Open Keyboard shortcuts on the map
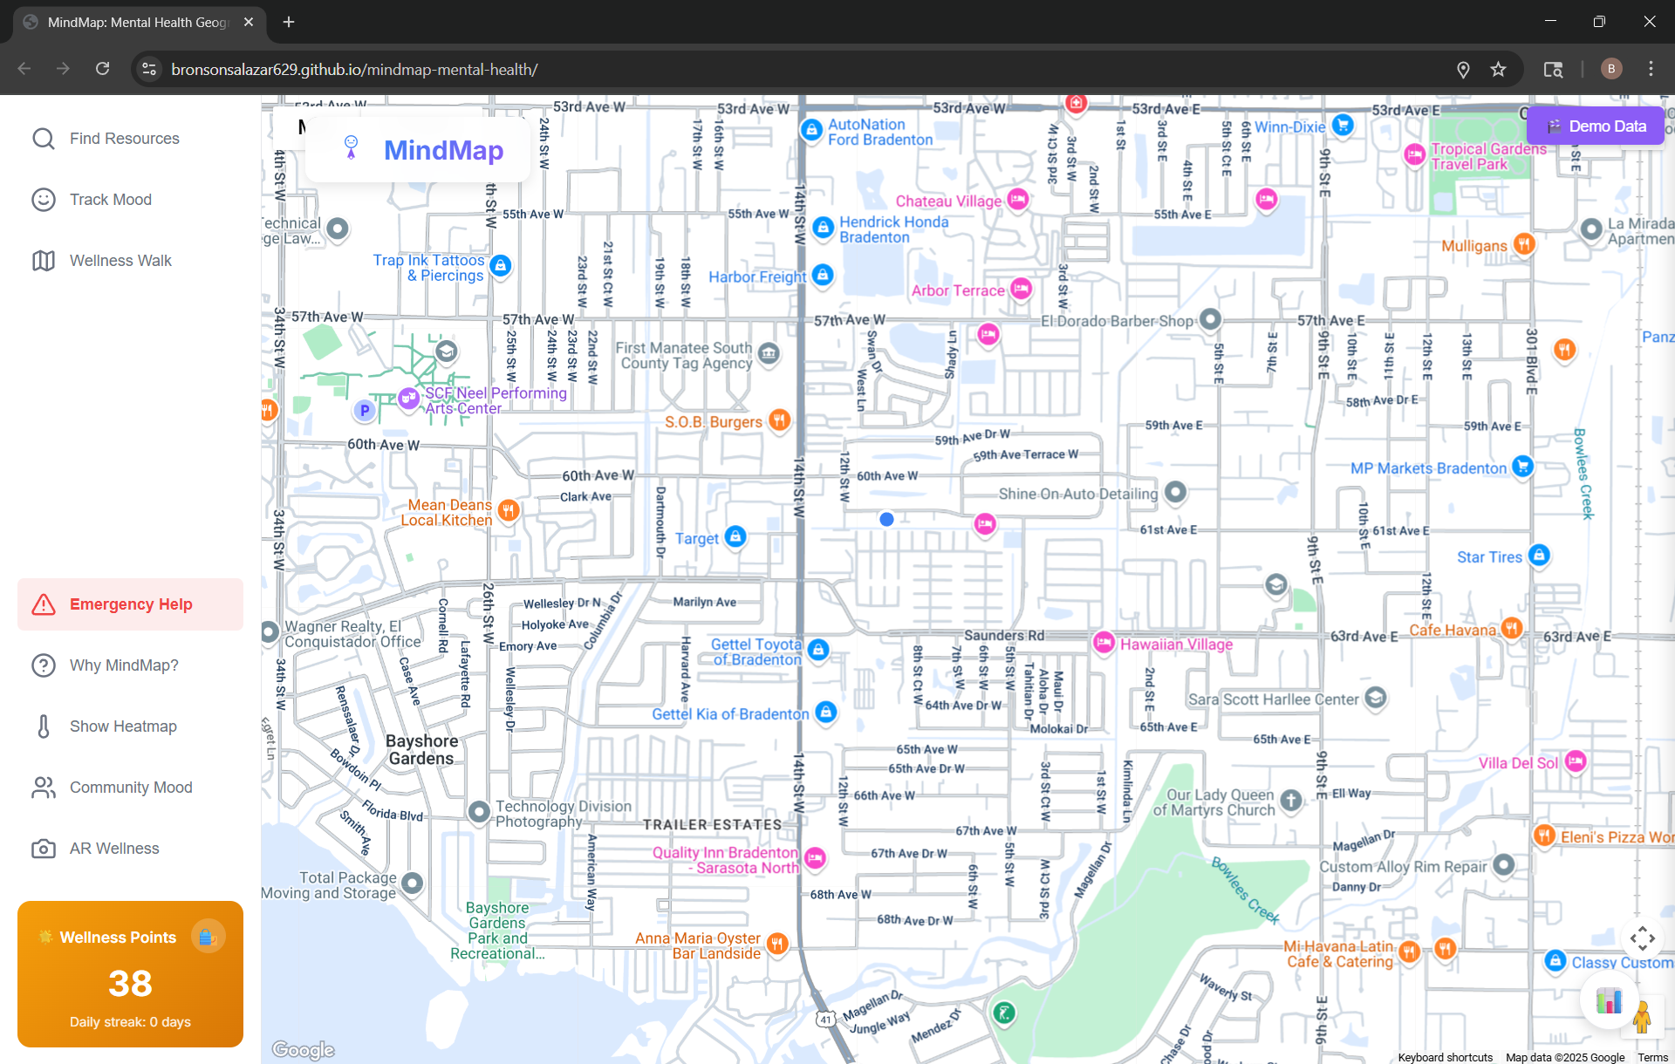The width and height of the screenshot is (1675, 1064). pos(1445,1057)
